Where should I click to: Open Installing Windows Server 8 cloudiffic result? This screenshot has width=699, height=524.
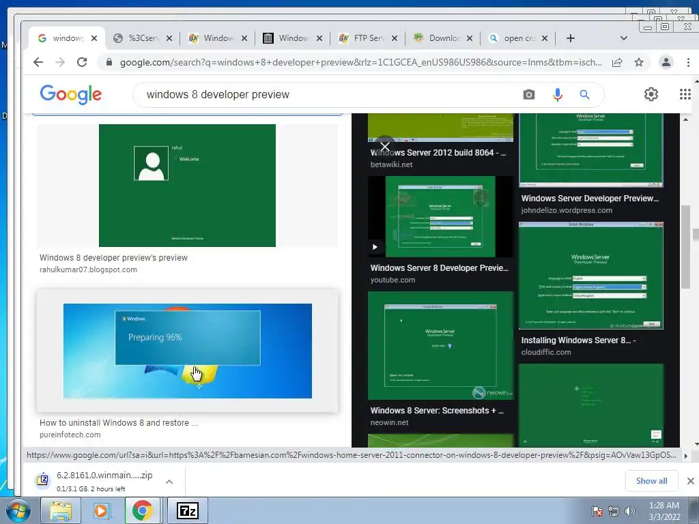click(578, 340)
